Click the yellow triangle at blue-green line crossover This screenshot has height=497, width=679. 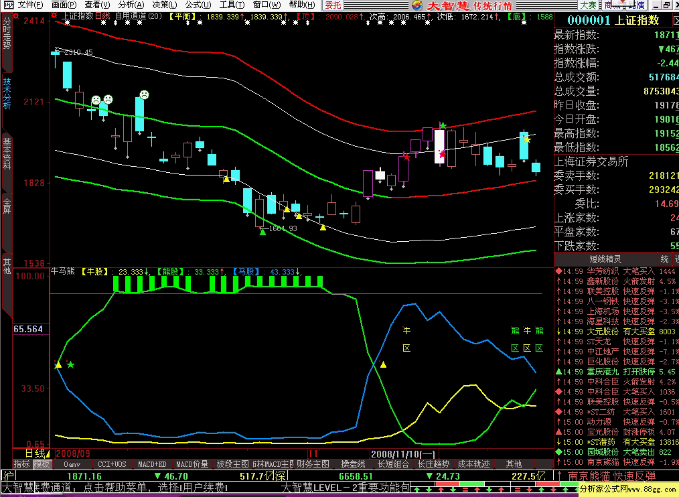(383, 365)
